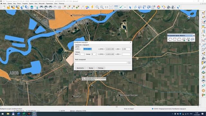Open the Windows Start button
The width and height of the screenshot is (206, 116).
tap(3, 114)
